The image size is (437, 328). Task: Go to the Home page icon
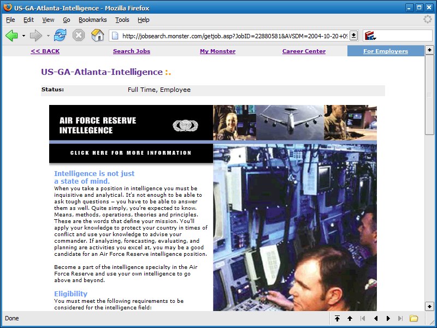pos(98,36)
